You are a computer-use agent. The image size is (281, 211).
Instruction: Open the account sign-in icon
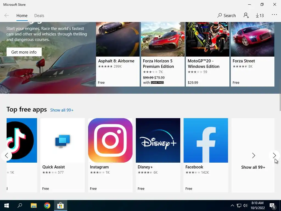pyautogui.click(x=246, y=15)
